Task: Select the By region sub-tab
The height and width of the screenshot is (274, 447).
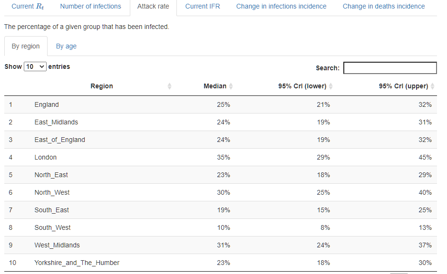Action: coord(26,46)
